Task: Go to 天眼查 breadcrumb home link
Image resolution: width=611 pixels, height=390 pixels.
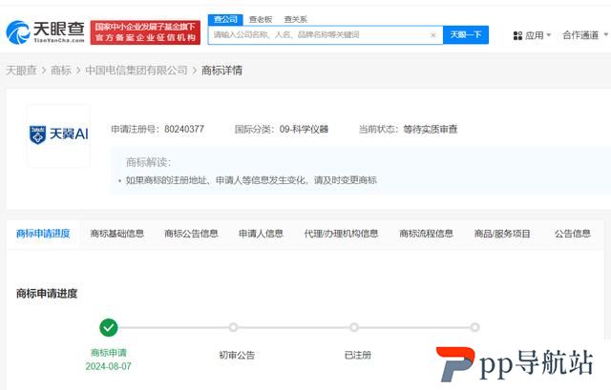Action: [x=21, y=71]
